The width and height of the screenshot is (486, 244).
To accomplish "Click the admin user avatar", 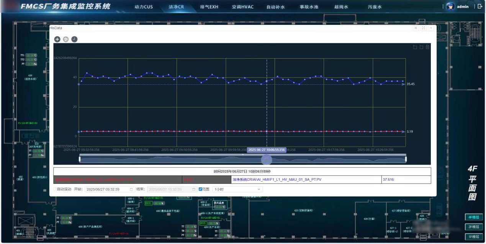I will pyautogui.click(x=450, y=7).
